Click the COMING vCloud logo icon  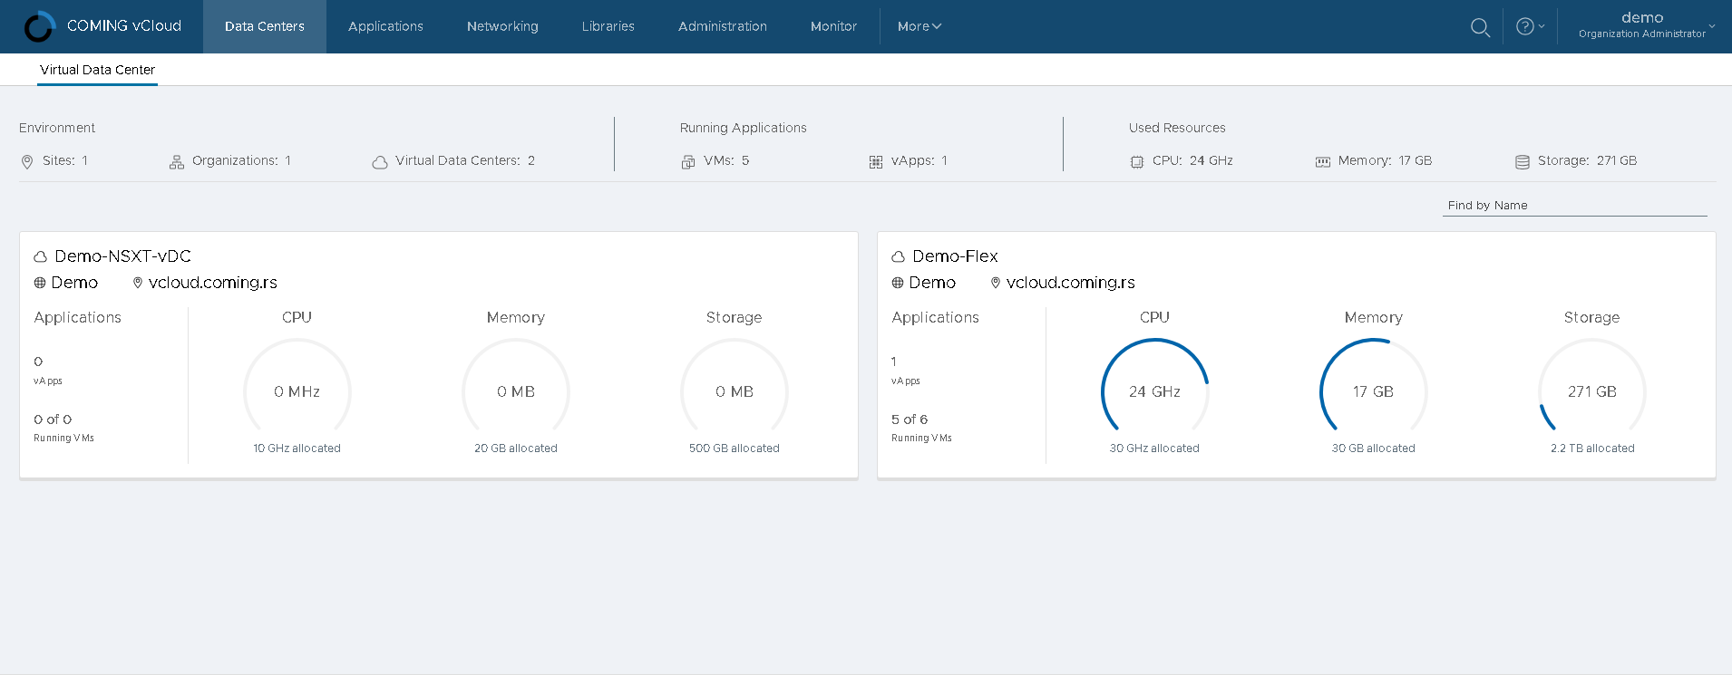[39, 26]
